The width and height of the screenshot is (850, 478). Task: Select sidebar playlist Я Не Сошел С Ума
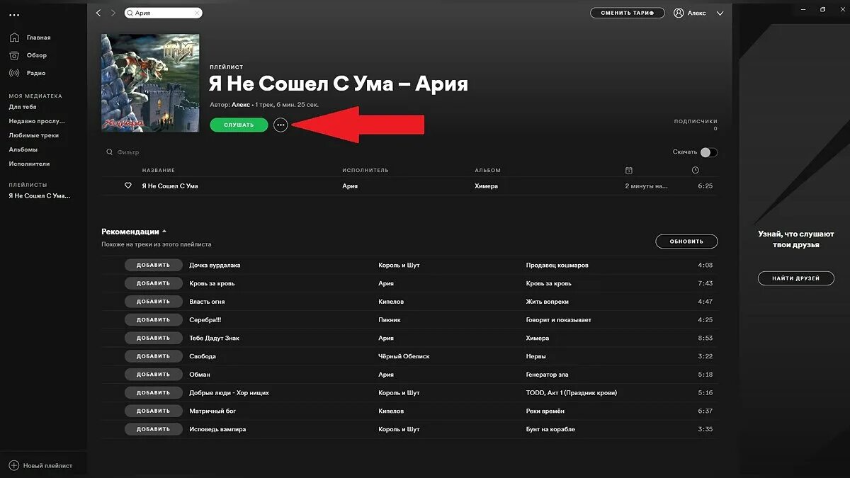pos(40,195)
